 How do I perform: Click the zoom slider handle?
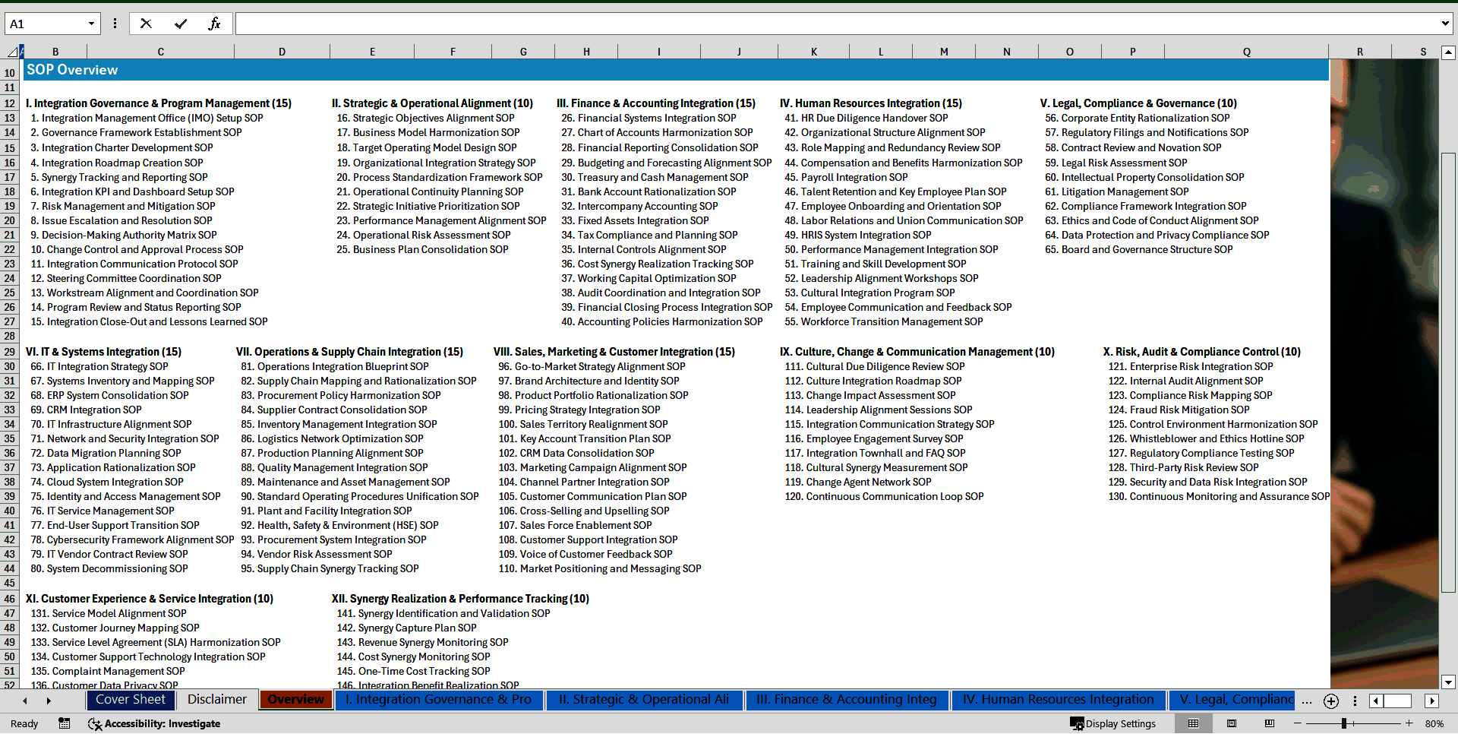click(x=1343, y=723)
